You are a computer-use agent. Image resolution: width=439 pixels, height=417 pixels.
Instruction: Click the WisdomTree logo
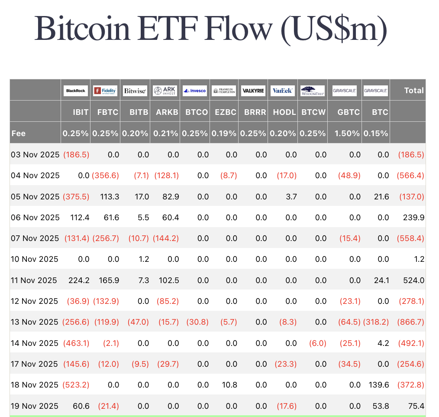(x=312, y=91)
